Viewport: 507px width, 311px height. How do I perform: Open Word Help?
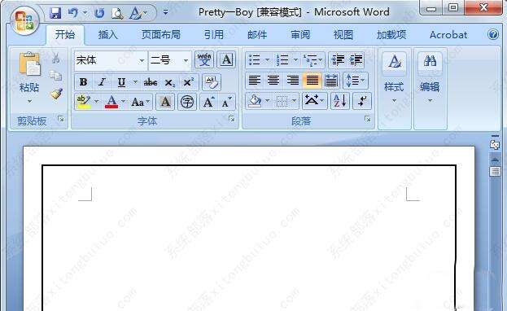pos(493,34)
